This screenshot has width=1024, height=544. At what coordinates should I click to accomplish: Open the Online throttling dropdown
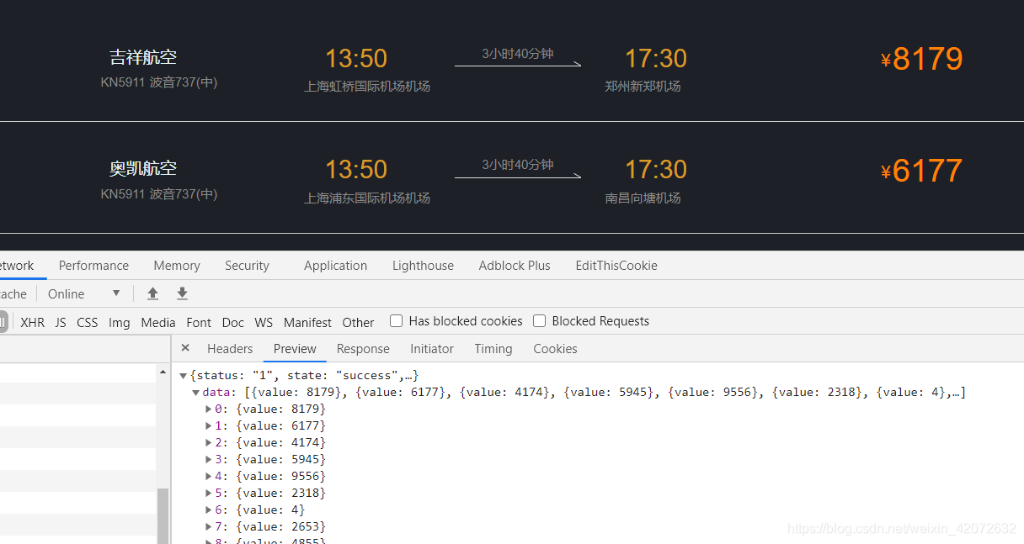(x=84, y=293)
